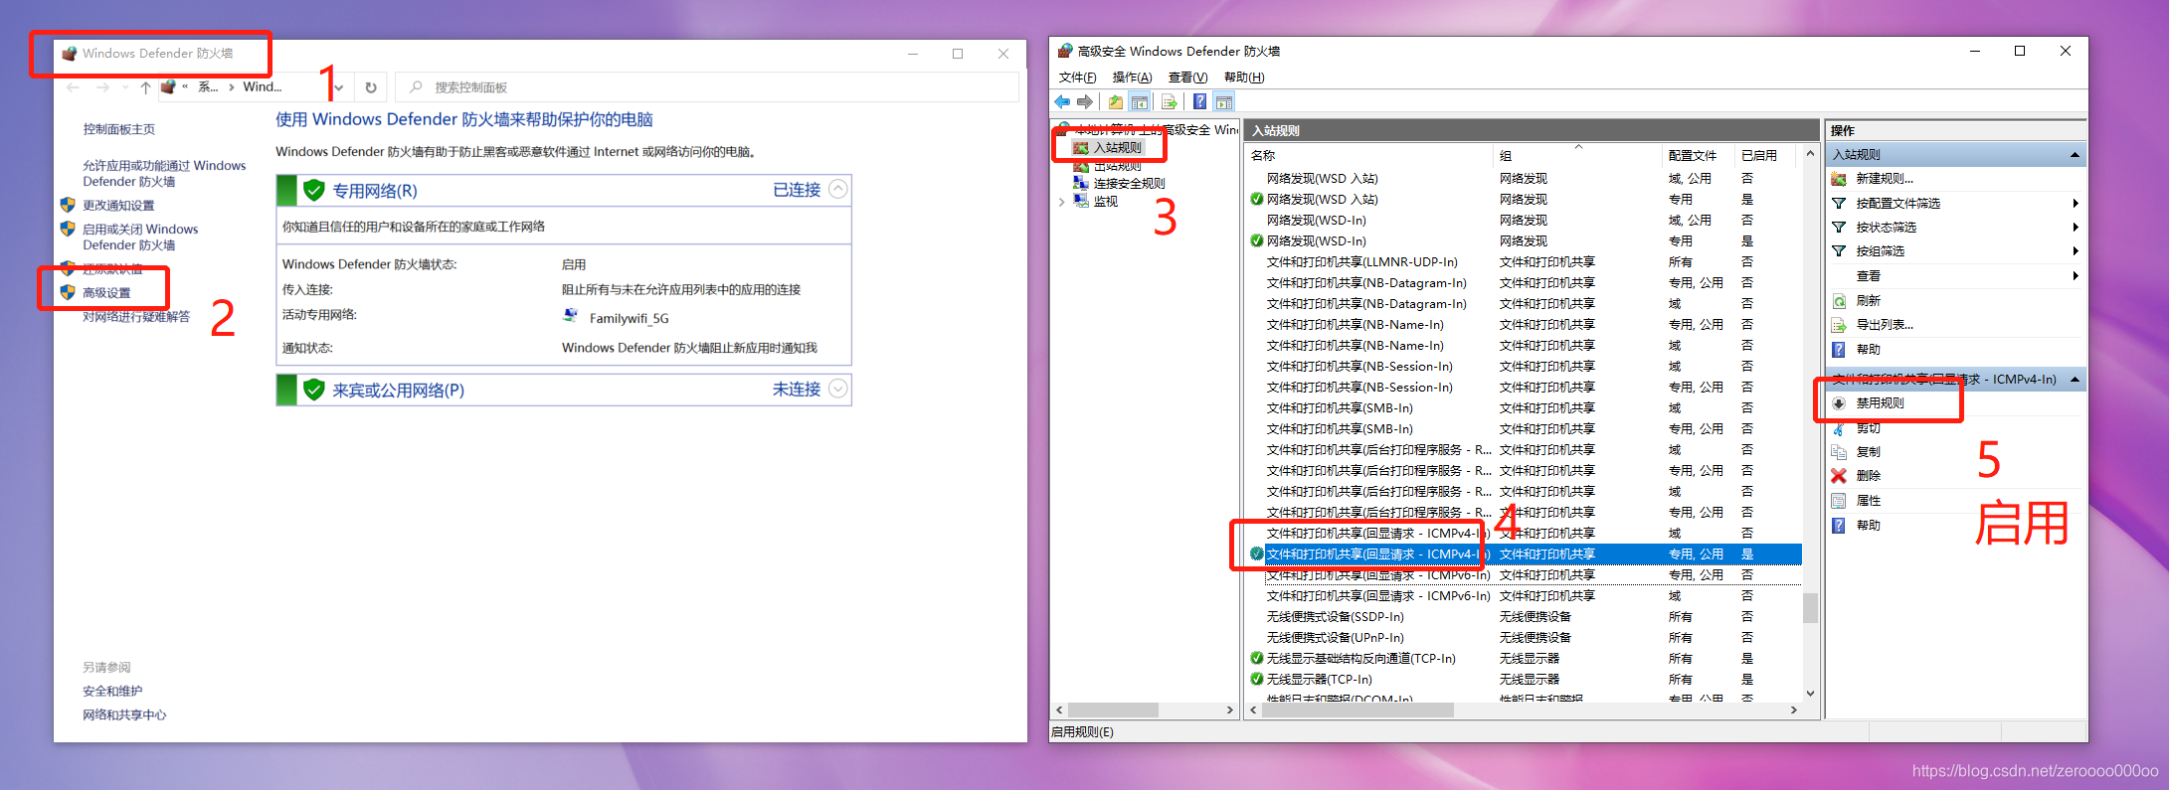Select 连接安全规则 in the console tree

point(1129,184)
